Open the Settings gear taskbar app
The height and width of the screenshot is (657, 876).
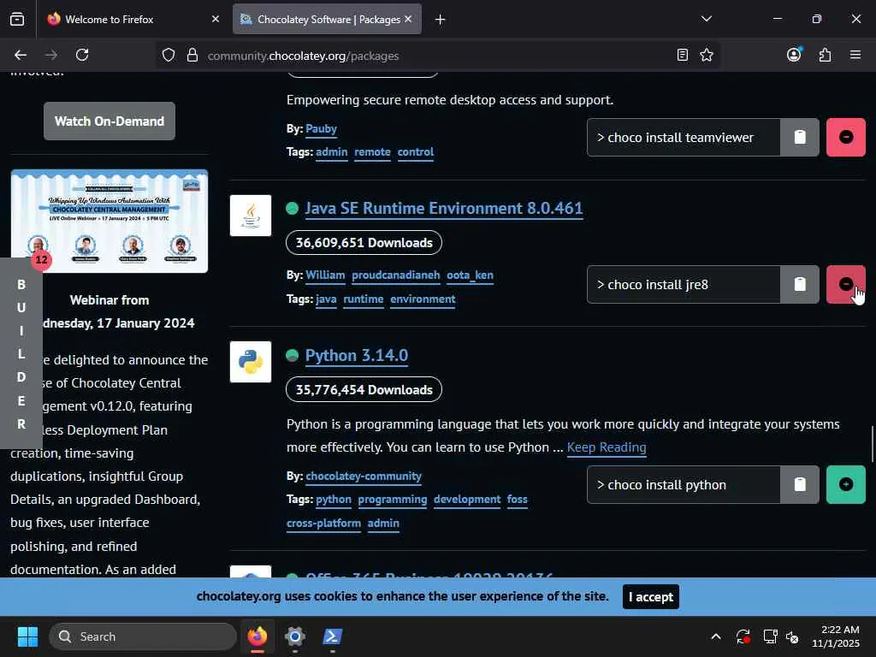pyautogui.click(x=295, y=636)
